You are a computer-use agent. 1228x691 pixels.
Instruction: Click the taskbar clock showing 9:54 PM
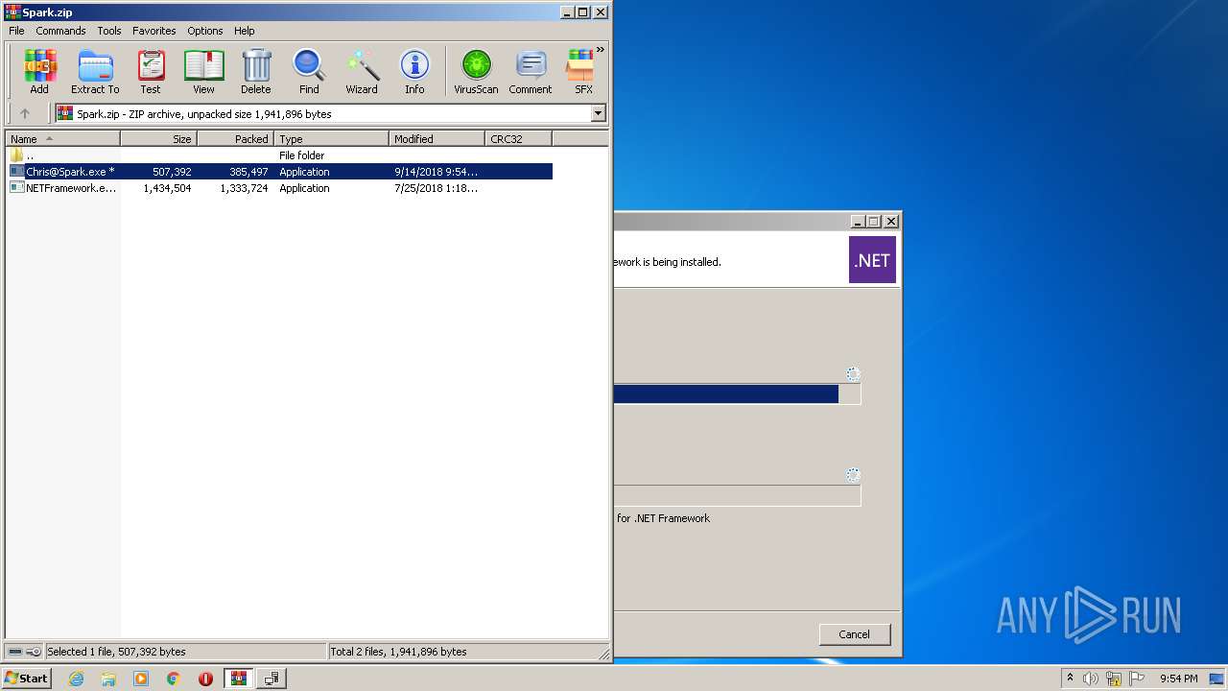(1178, 679)
